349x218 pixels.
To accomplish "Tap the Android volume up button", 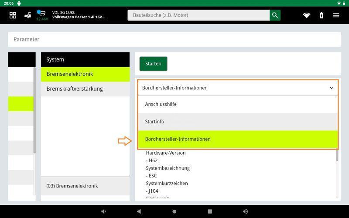I will click(x=245, y=211).
